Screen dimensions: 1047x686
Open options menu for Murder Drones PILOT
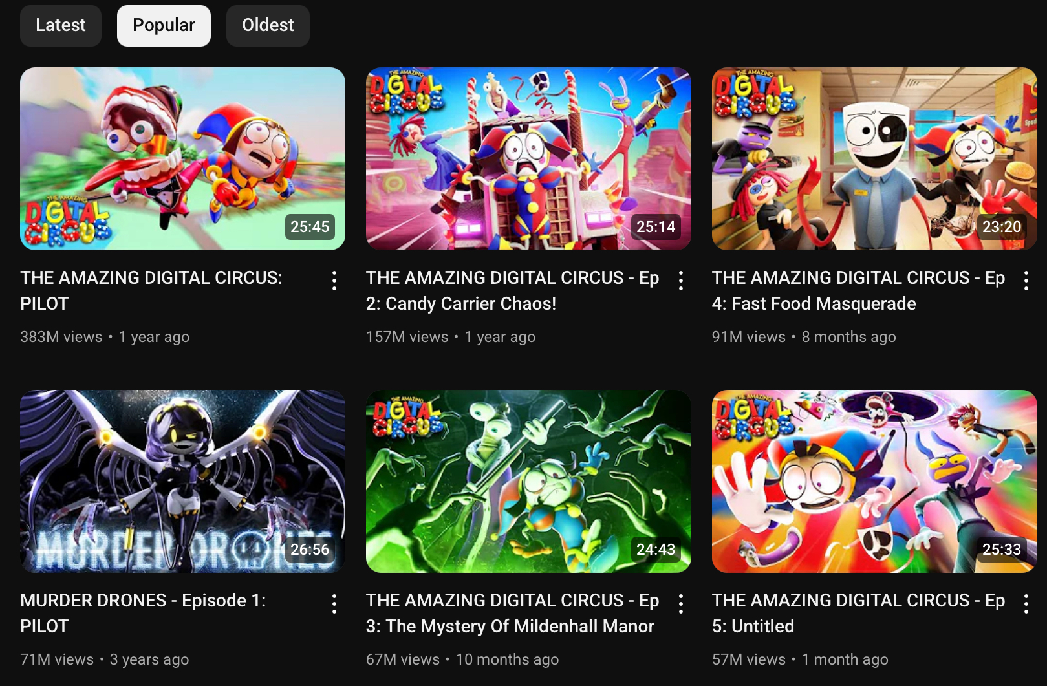(334, 603)
